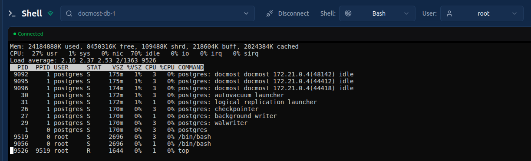The image size is (531, 161).
Task: Click the PID column header in top
Action: pyautogui.click(x=23, y=67)
